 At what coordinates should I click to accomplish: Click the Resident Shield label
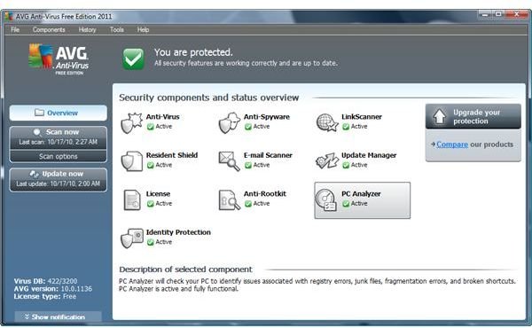(x=172, y=155)
